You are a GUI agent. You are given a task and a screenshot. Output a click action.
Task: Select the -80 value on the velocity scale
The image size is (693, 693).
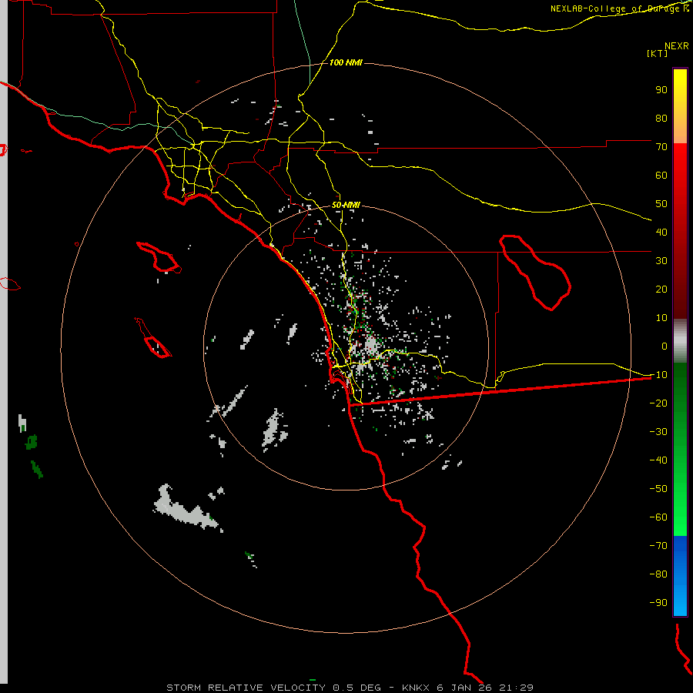tap(658, 574)
